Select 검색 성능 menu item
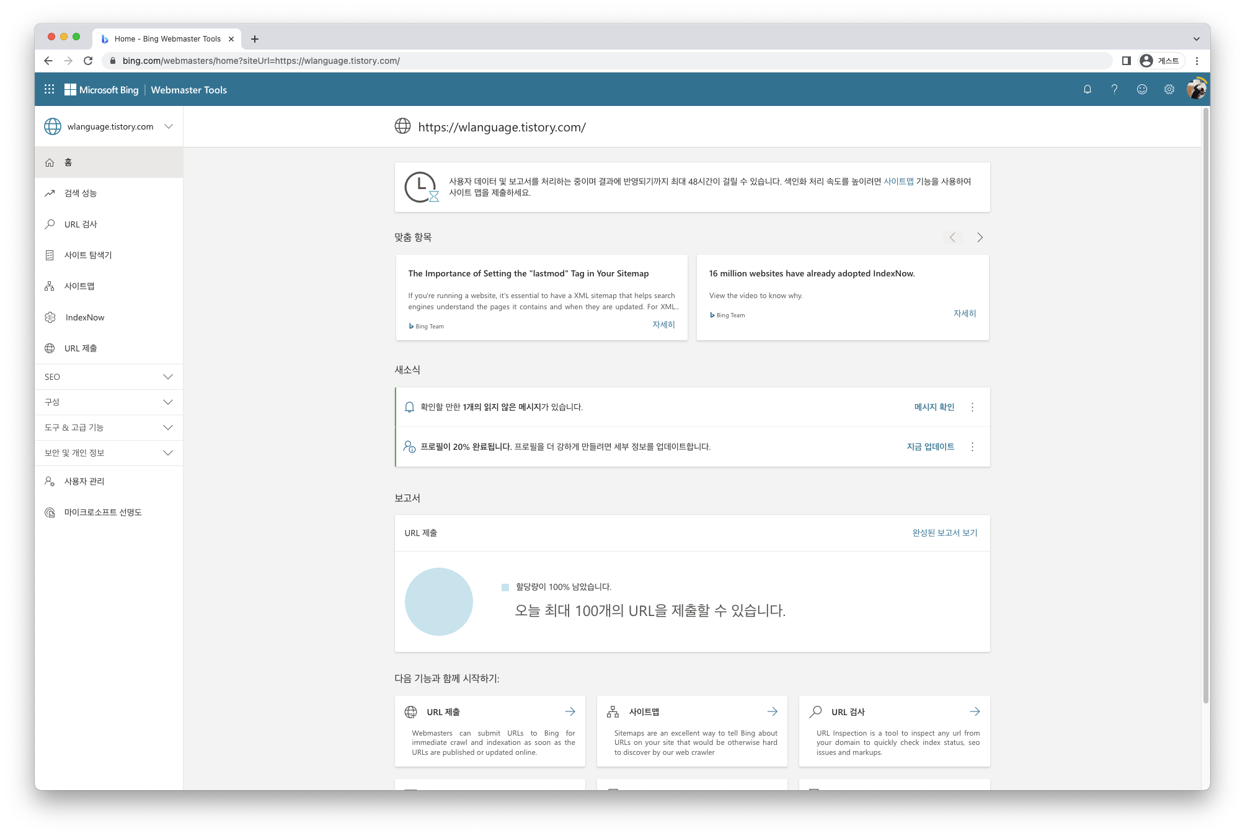 click(81, 193)
